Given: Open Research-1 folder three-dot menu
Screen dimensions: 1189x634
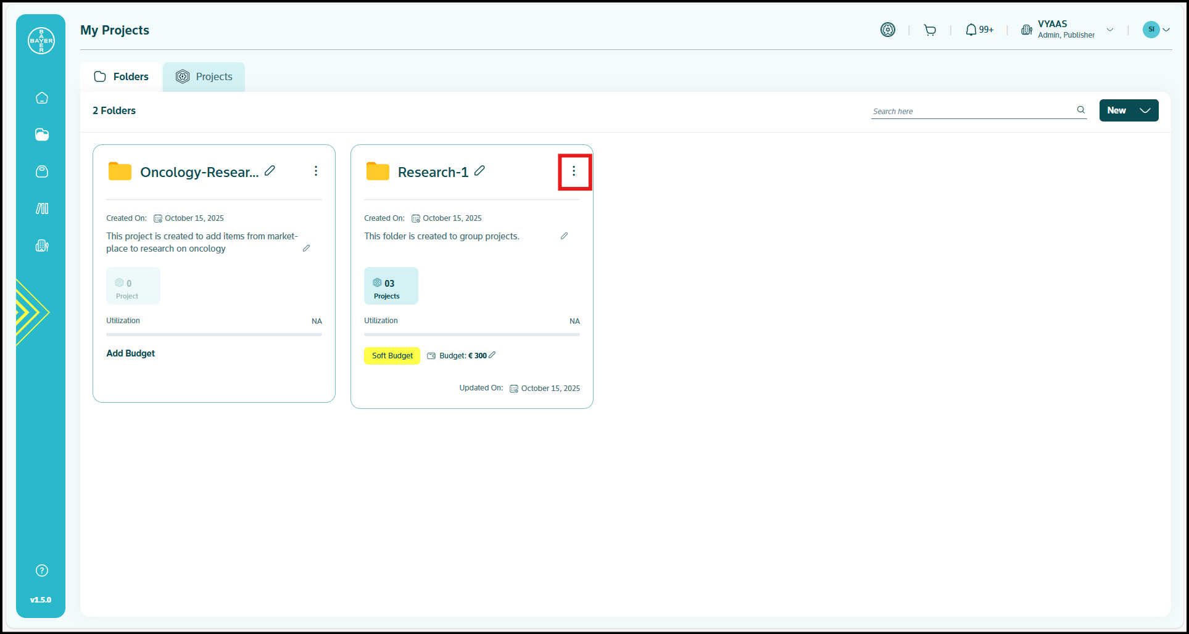Looking at the screenshot, I should [574, 171].
